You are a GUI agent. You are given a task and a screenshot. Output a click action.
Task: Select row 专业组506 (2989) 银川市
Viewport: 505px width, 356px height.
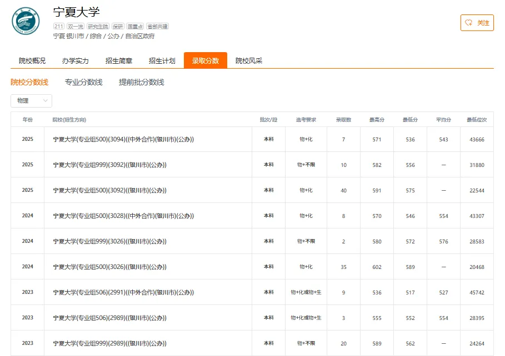coord(252,318)
